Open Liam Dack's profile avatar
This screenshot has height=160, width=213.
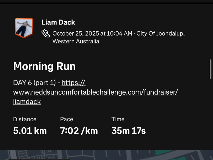click(x=24, y=28)
